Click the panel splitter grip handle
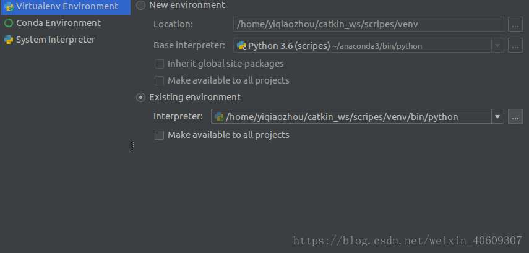This screenshot has height=253, width=529. click(x=132, y=147)
